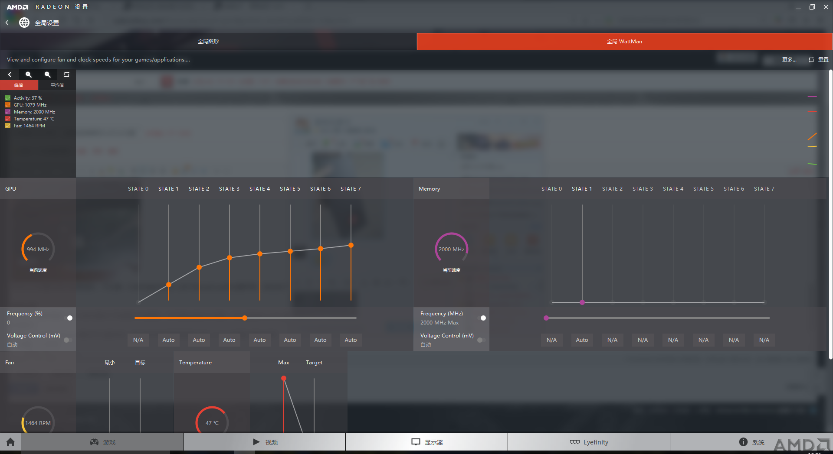Screen dimensions: 833x454
Task: Click the reset icon next to 重置
Action: click(811, 60)
